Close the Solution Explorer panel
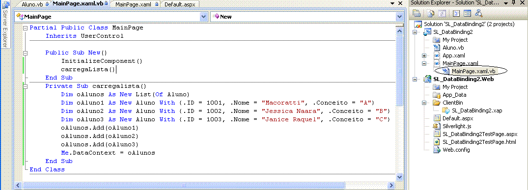The image size is (528, 190). 522,3
